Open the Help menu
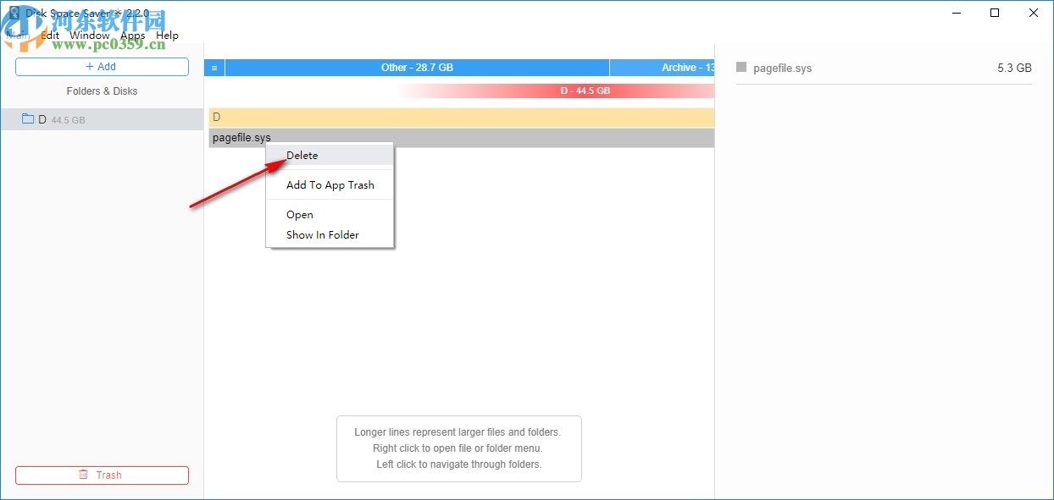Image resolution: width=1054 pixels, height=500 pixels. tap(167, 35)
